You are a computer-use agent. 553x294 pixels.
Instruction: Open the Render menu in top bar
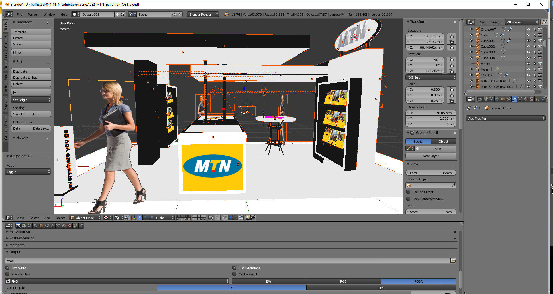pos(33,14)
